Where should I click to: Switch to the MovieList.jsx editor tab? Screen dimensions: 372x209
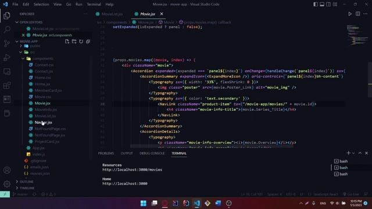(x=112, y=14)
